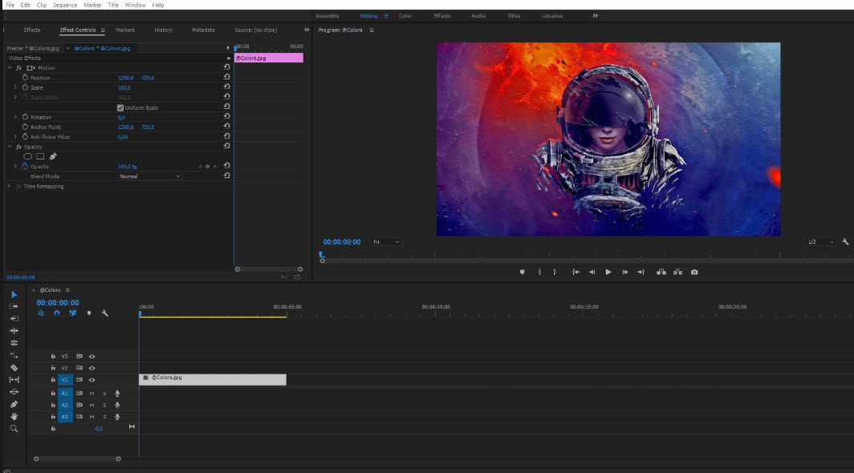Open the Blend Mode dropdown
854x473 pixels.
click(x=149, y=176)
